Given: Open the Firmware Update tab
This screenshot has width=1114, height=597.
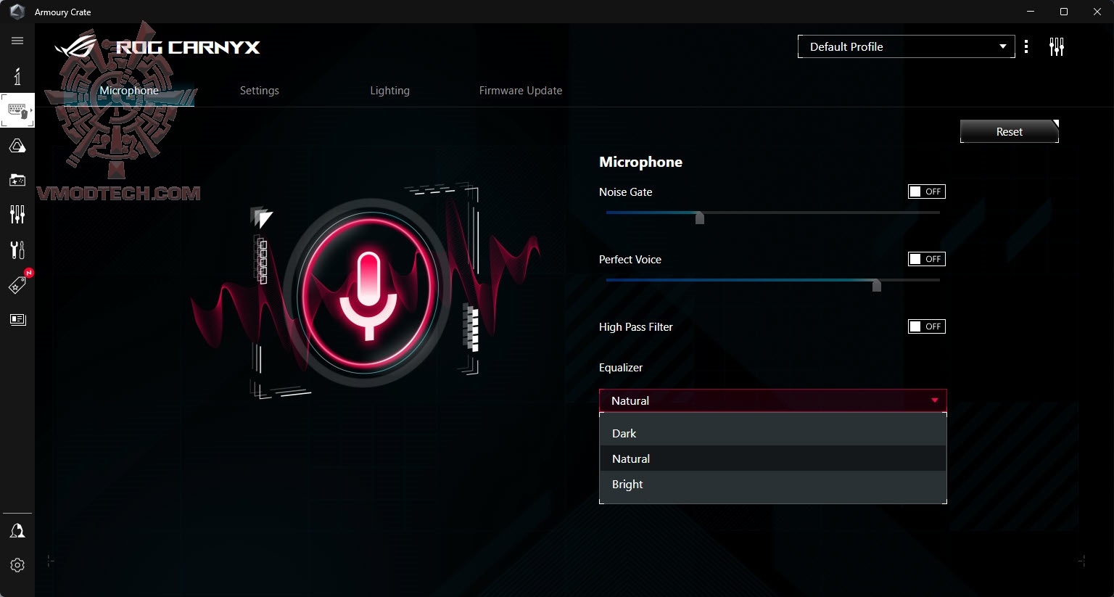Looking at the screenshot, I should click(520, 90).
